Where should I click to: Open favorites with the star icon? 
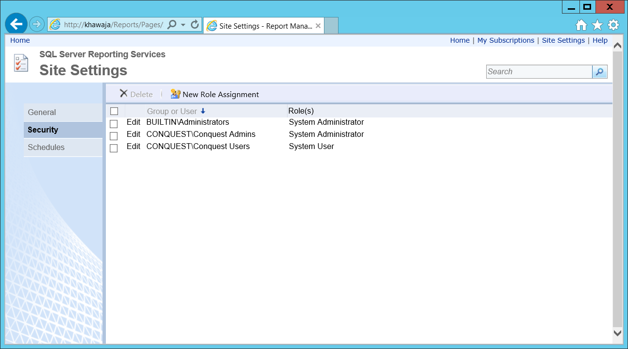point(597,25)
